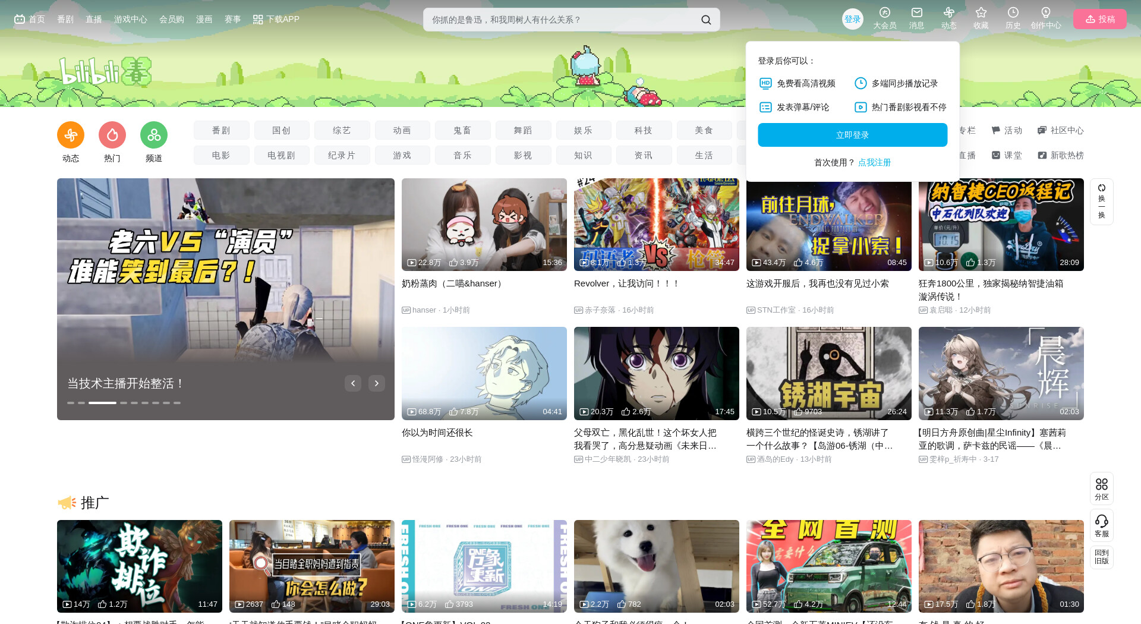Open the 晨辉 Sunrise video thumbnail
Screen dimensions: 1141x624
1001,373
